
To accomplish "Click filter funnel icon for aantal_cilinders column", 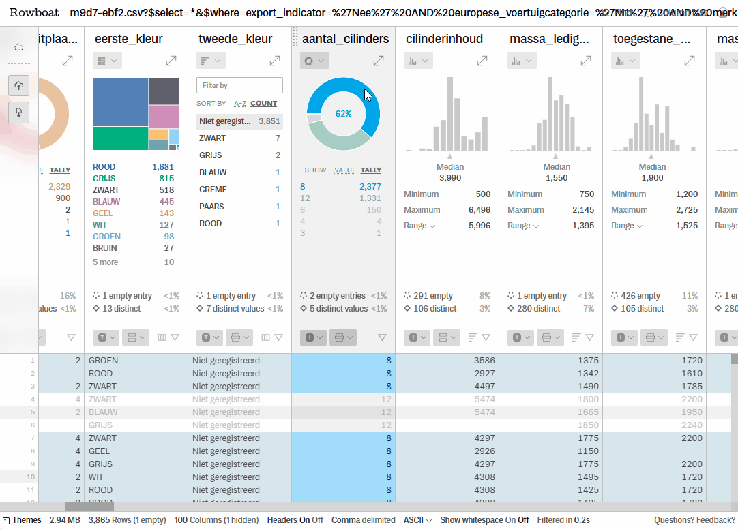I will [x=382, y=337].
